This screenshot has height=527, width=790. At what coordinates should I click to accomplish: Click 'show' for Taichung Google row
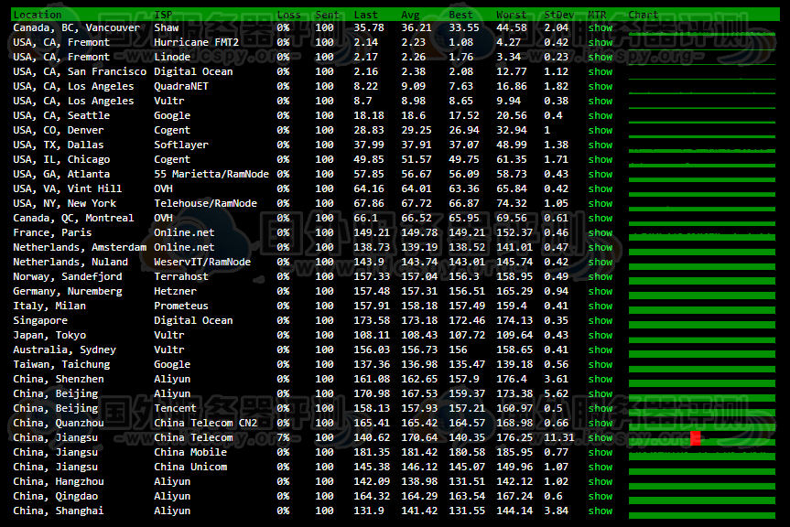[x=601, y=363]
